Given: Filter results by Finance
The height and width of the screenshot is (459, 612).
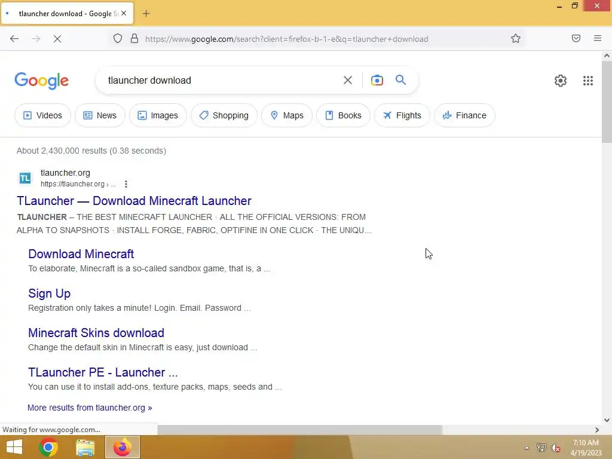Looking at the screenshot, I should click(x=464, y=115).
